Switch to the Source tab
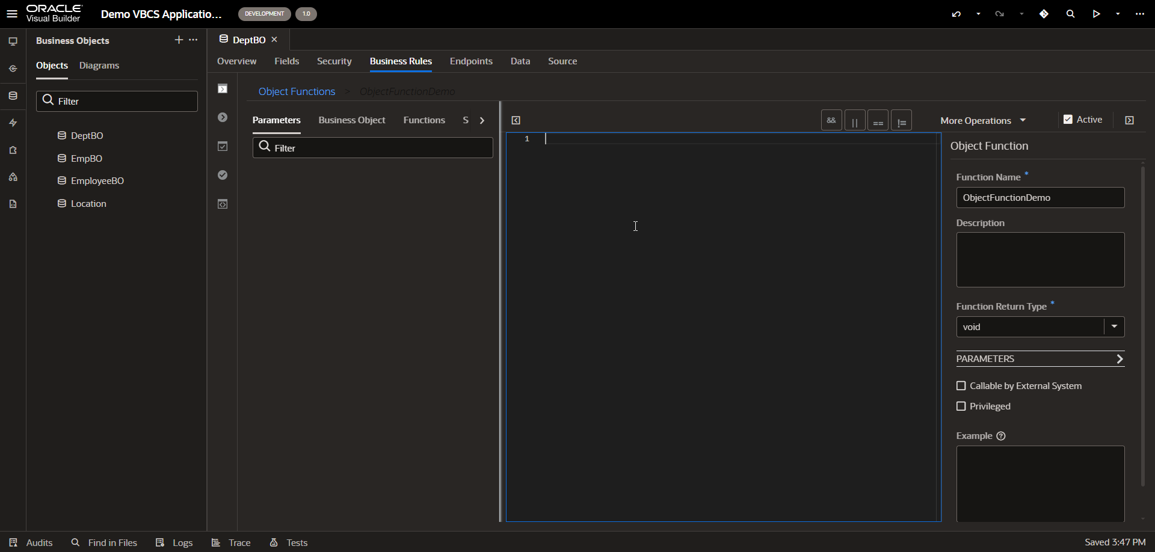Image resolution: width=1155 pixels, height=552 pixels. (562, 61)
